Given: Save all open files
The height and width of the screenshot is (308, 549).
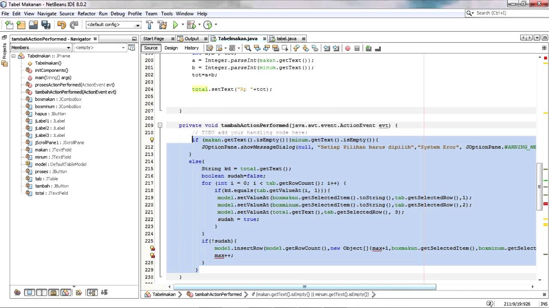Looking at the screenshot, I should click(47, 25).
